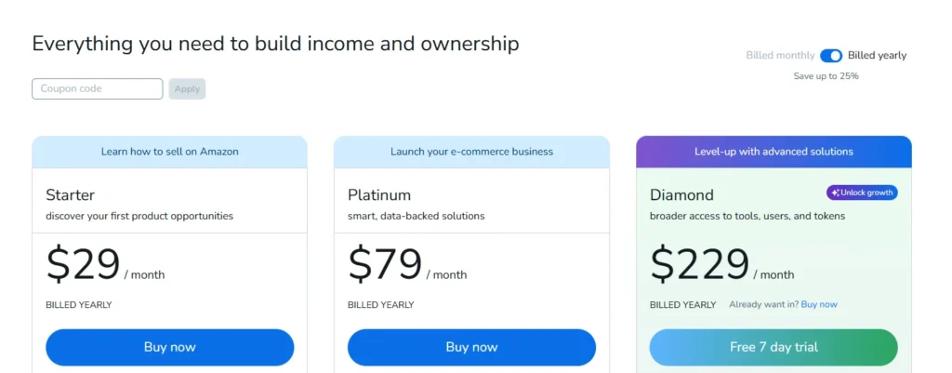Select the Platinum plan title
The image size is (952, 373).
379,195
